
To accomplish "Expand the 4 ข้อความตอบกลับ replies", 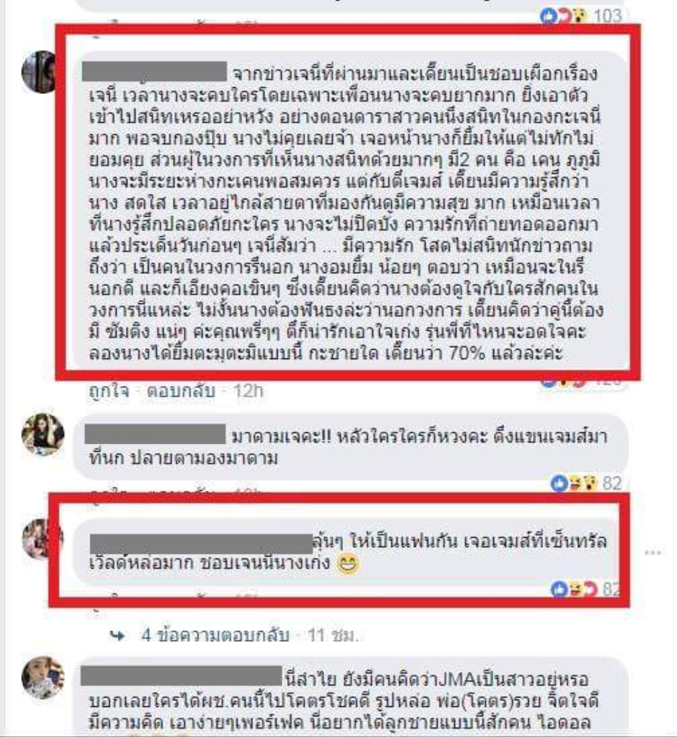I will (215, 635).
